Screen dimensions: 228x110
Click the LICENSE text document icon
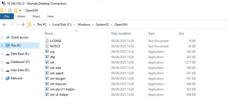tap(47, 41)
